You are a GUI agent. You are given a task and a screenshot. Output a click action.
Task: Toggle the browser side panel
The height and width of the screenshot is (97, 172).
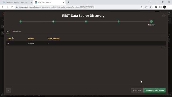coord(160,7)
